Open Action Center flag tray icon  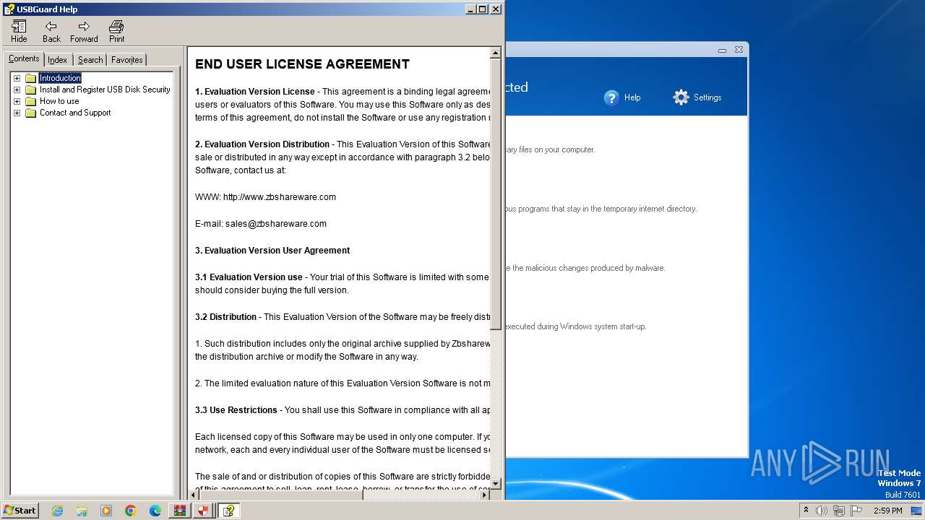(x=857, y=511)
